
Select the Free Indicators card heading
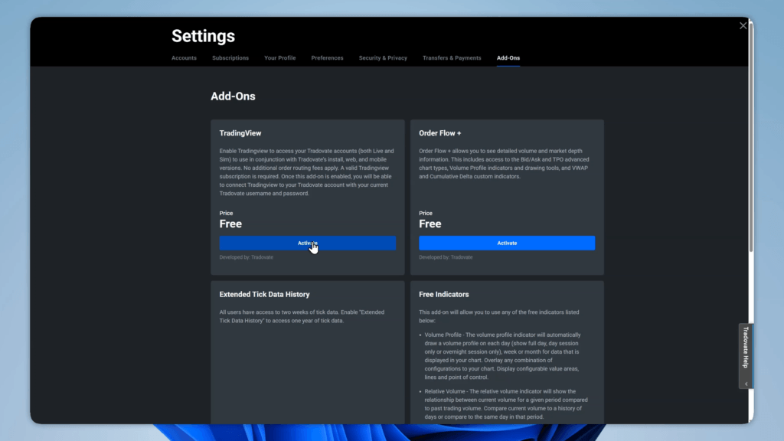[x=443, y=294]
